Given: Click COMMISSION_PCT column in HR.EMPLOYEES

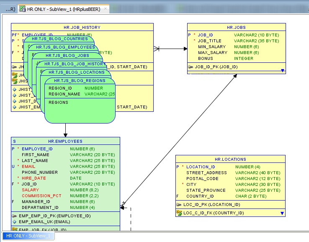Looking at the screenshot, I should click(41, 196).
